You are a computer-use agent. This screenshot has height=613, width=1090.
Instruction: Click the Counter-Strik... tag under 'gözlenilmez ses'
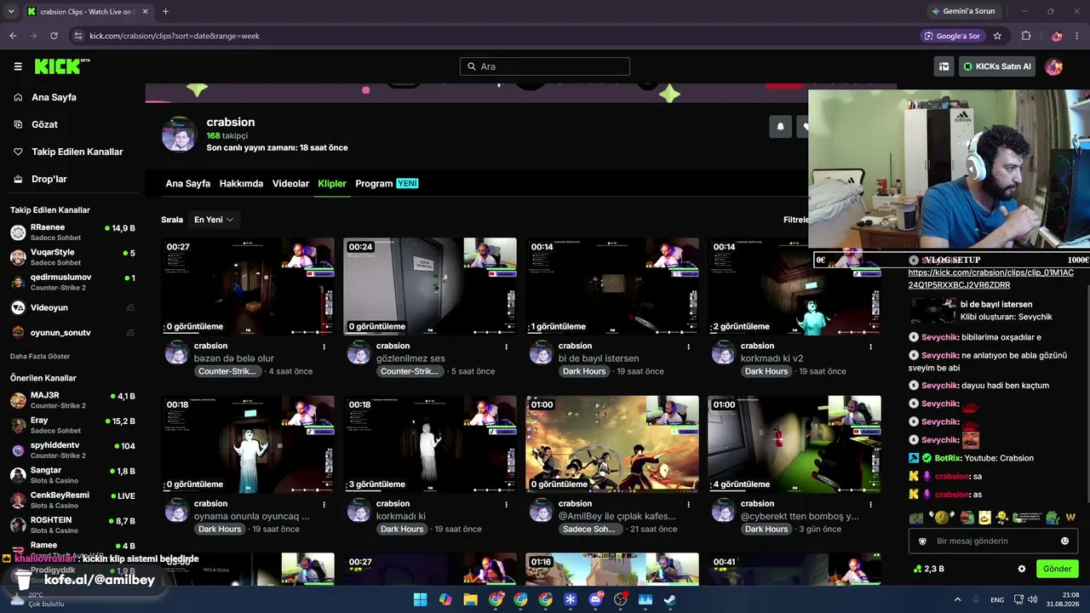[x=409, y=371]
